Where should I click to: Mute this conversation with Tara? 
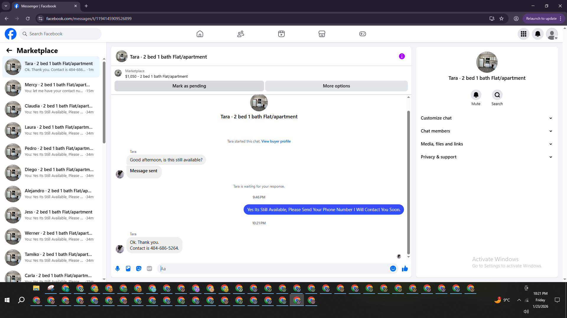click(476, 95)
